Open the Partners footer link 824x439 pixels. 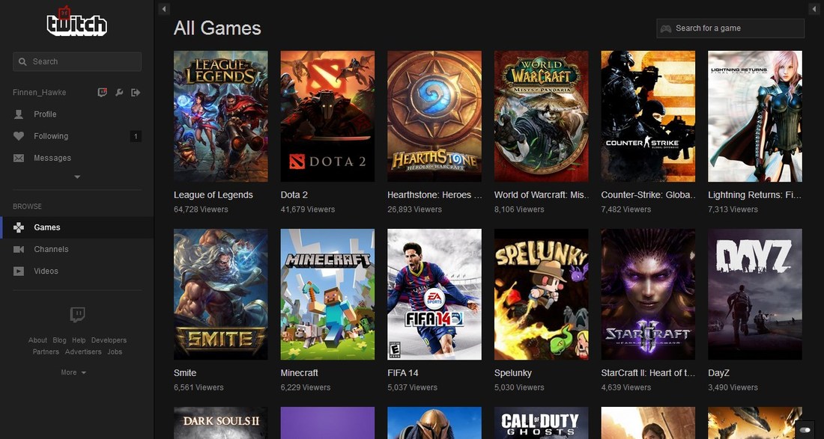pos(46,352)
